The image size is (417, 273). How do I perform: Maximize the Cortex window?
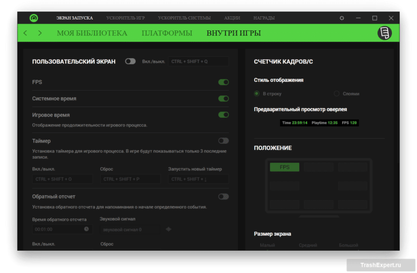pos(374,18)
